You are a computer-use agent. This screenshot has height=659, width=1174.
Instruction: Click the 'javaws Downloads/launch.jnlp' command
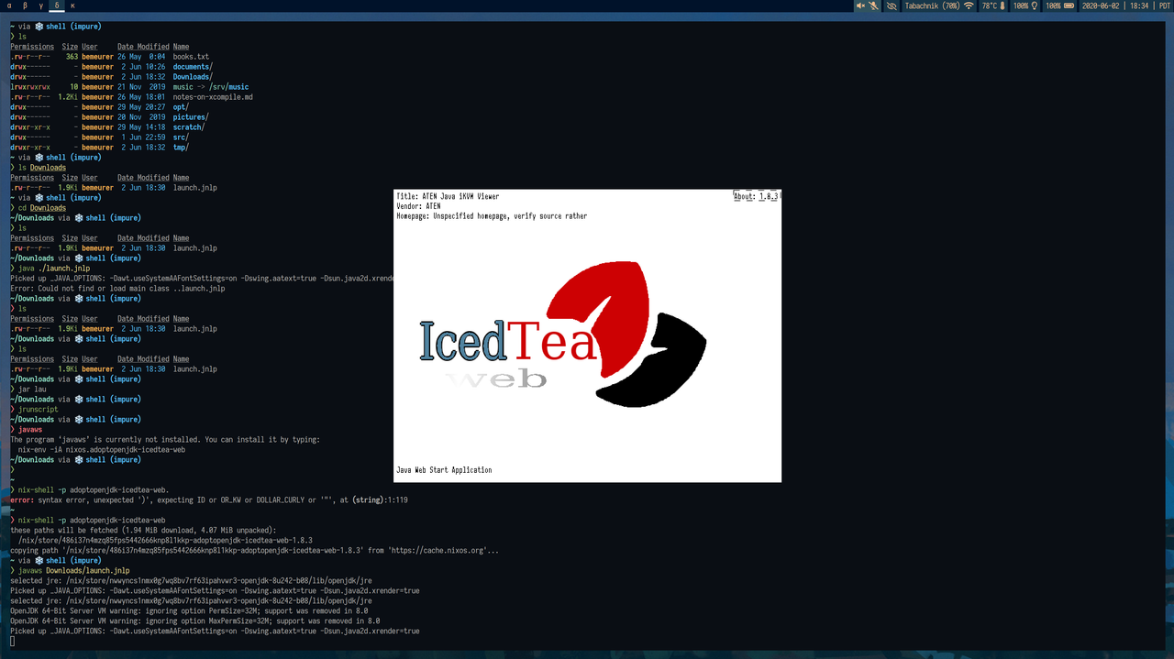pyautogui.click(x=74, y=571)
